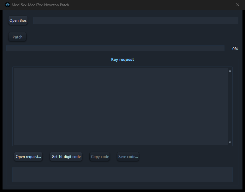Open a key request file
This screenshot has width=245, height=192.
[x=28, y=157]
